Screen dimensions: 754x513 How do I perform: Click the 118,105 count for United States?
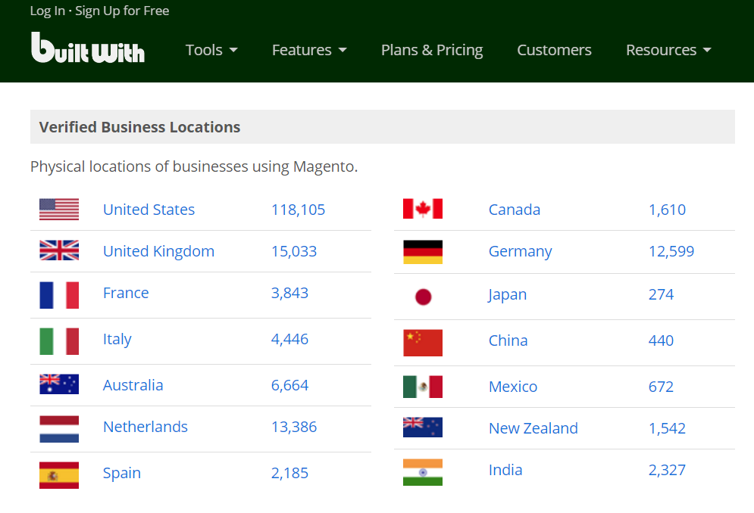[x=298, y=210]
